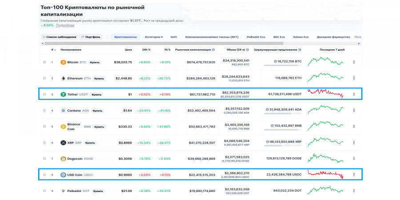The height and width of the screenshot is (200, 400).
Task: Toggle the Cardano watchlist star
Action: coord(44,110)
